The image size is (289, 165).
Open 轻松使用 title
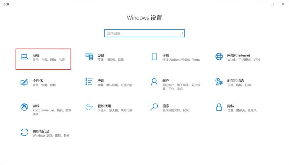coord(104,106)
